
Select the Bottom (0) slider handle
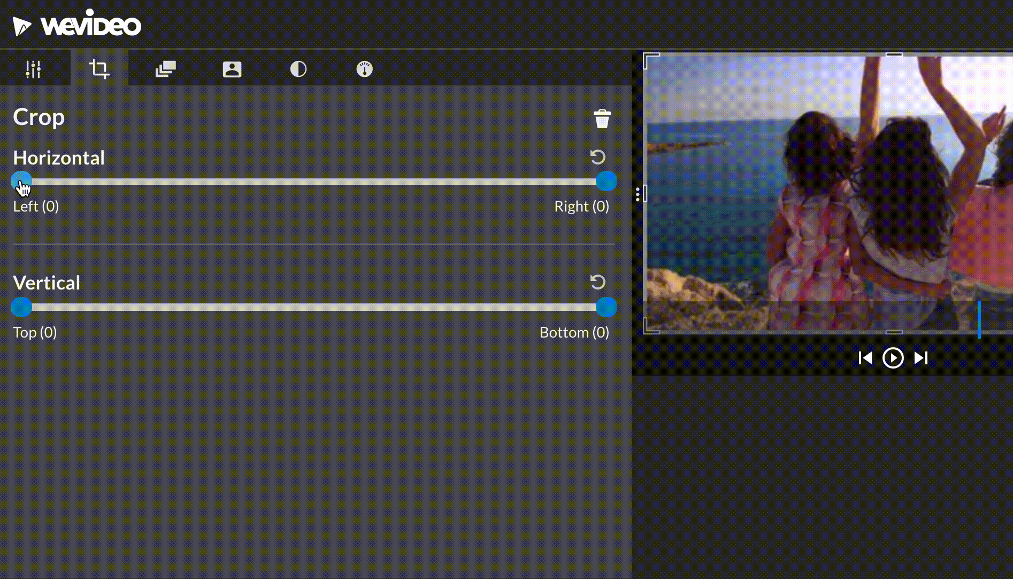pyautogui.click(x=607, y=307)
